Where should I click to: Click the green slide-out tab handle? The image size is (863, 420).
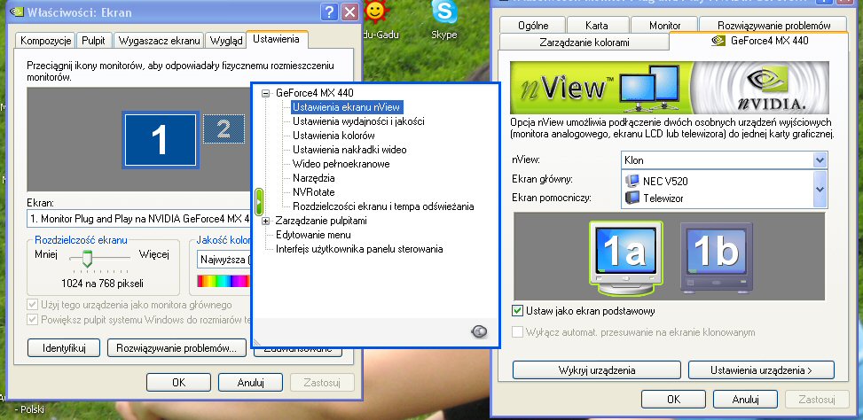259,202
